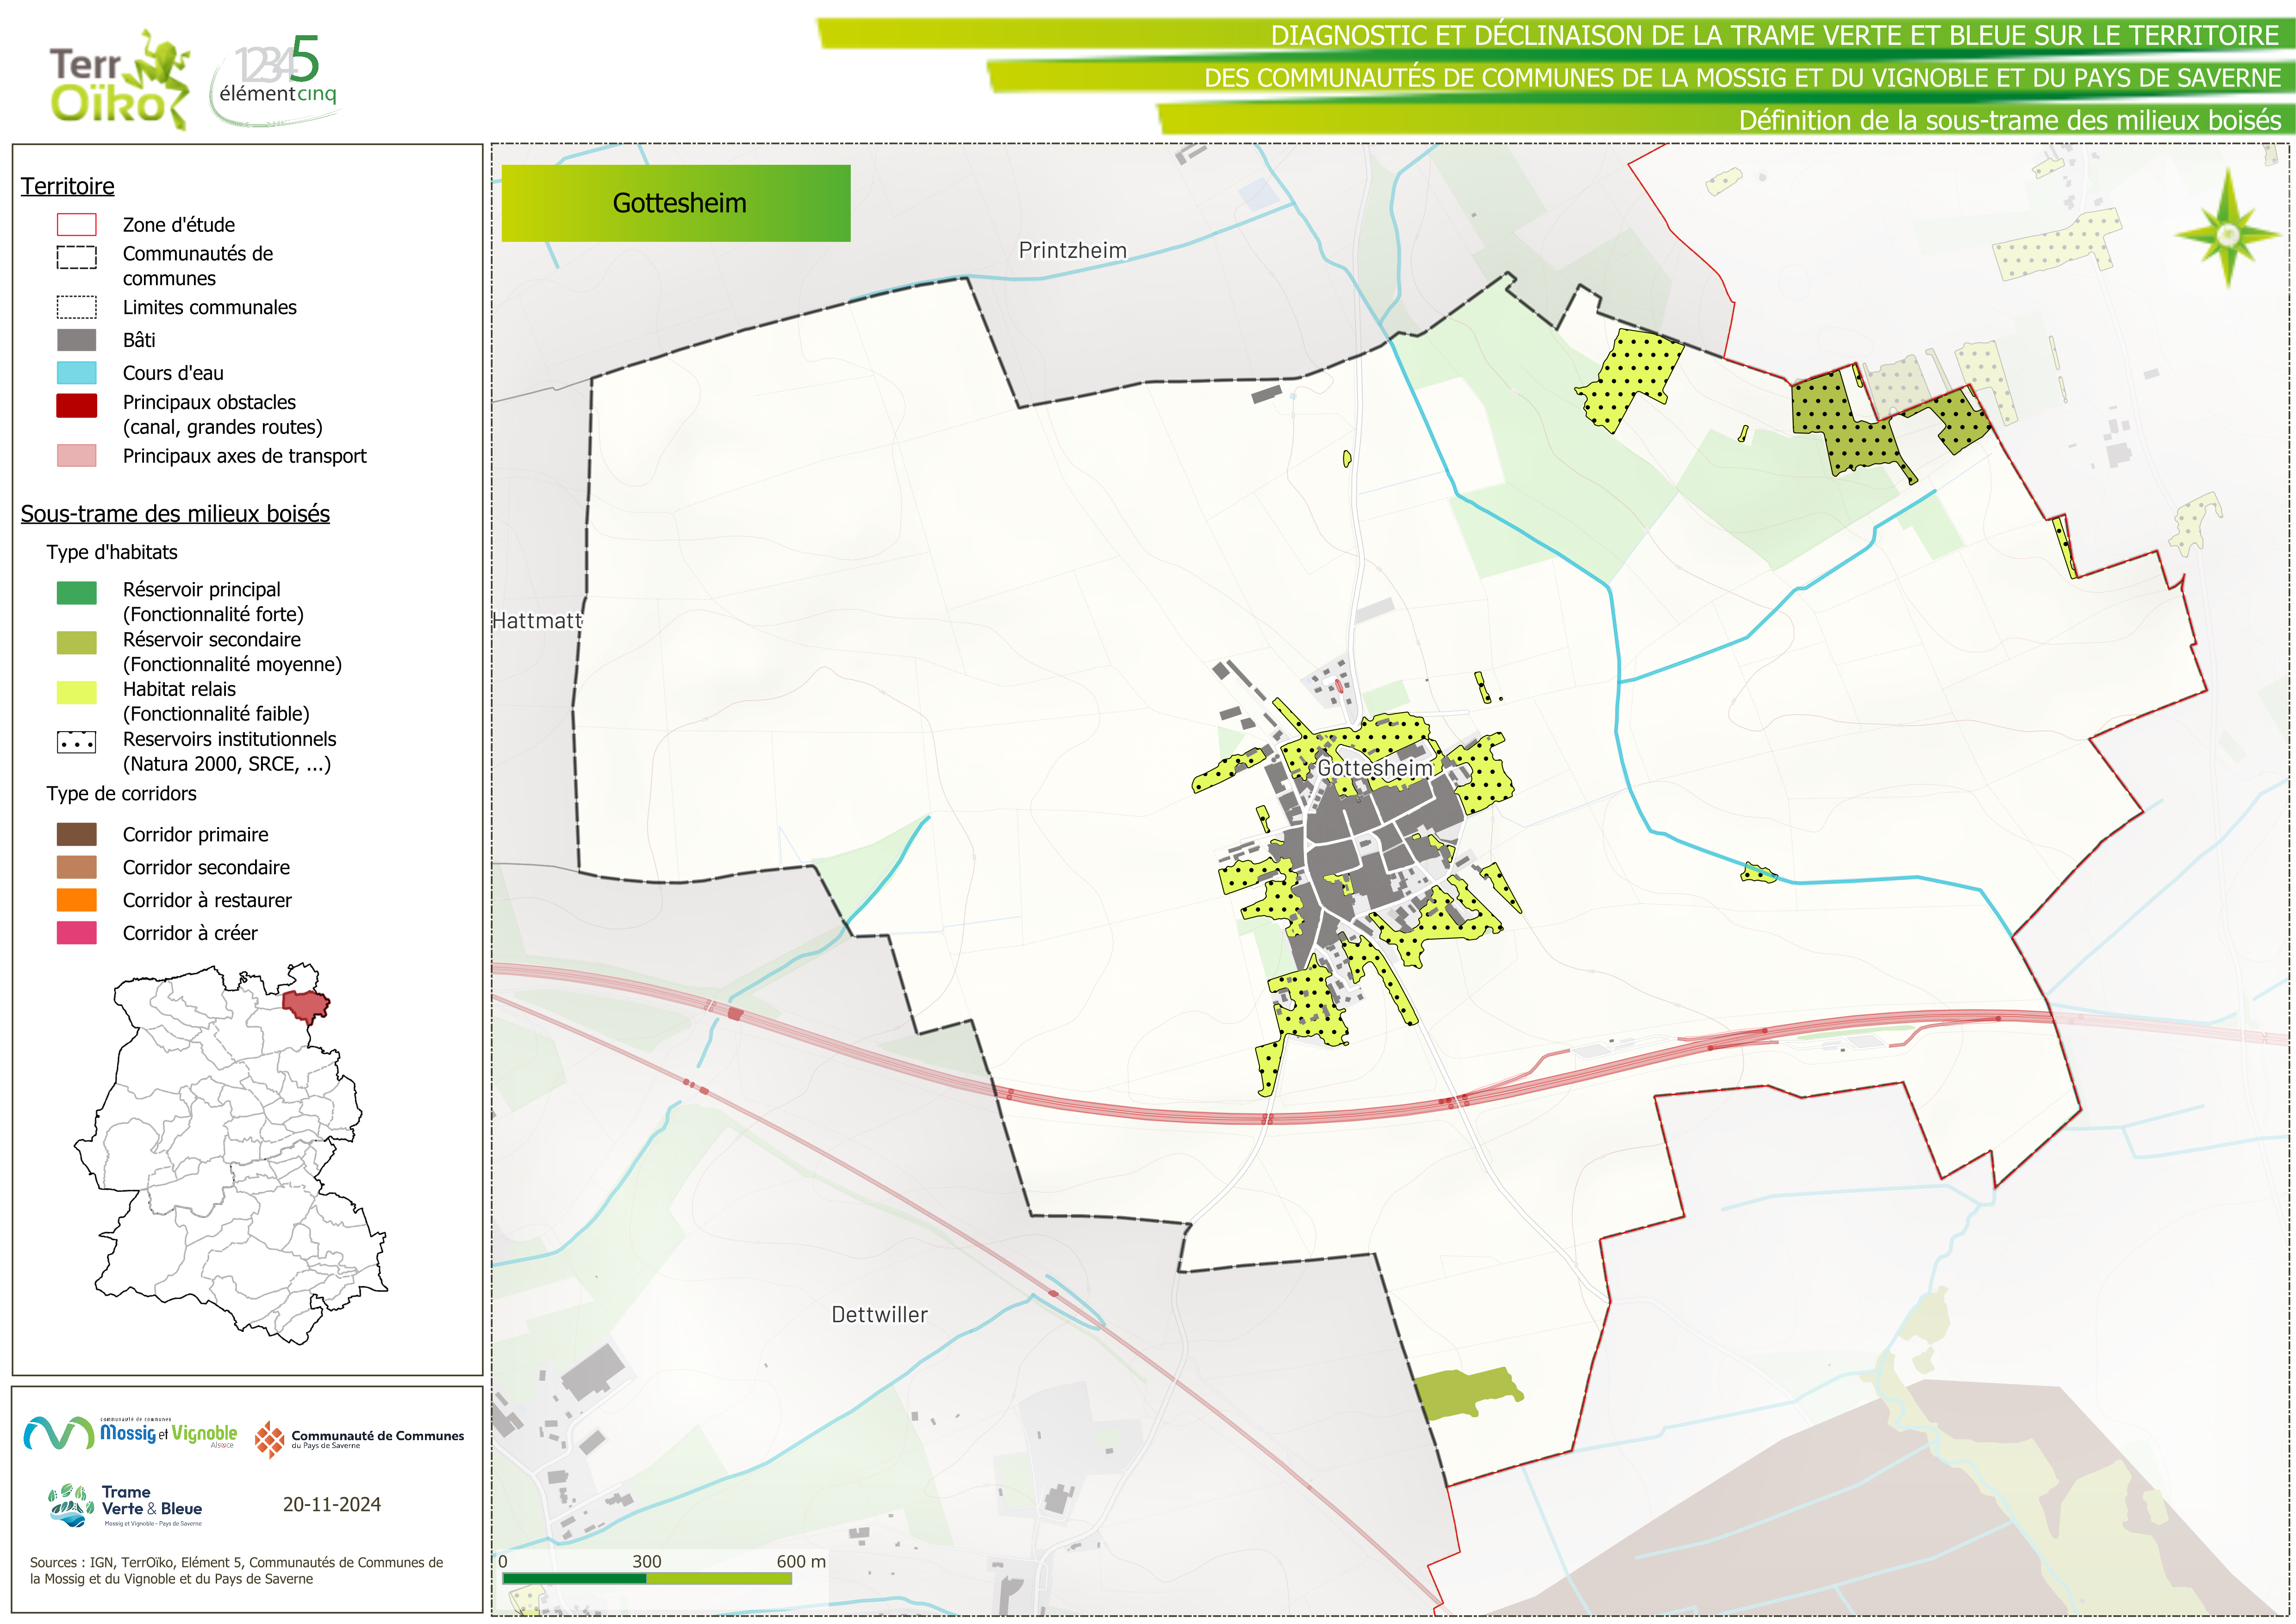Image resolution: width=2296 pixels, height=1624 pixels.
Task: Click the Corridor à créer pink swatch
Action: (x=77, y=933)
